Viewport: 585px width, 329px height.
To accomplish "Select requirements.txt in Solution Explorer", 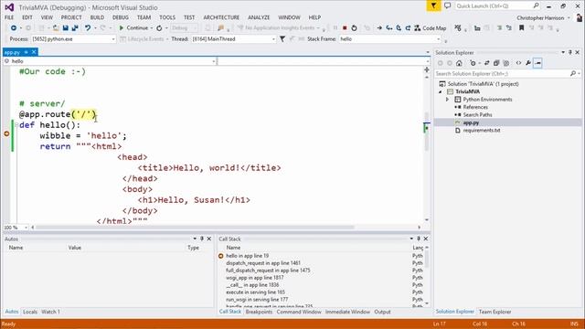I will point(482,131).
